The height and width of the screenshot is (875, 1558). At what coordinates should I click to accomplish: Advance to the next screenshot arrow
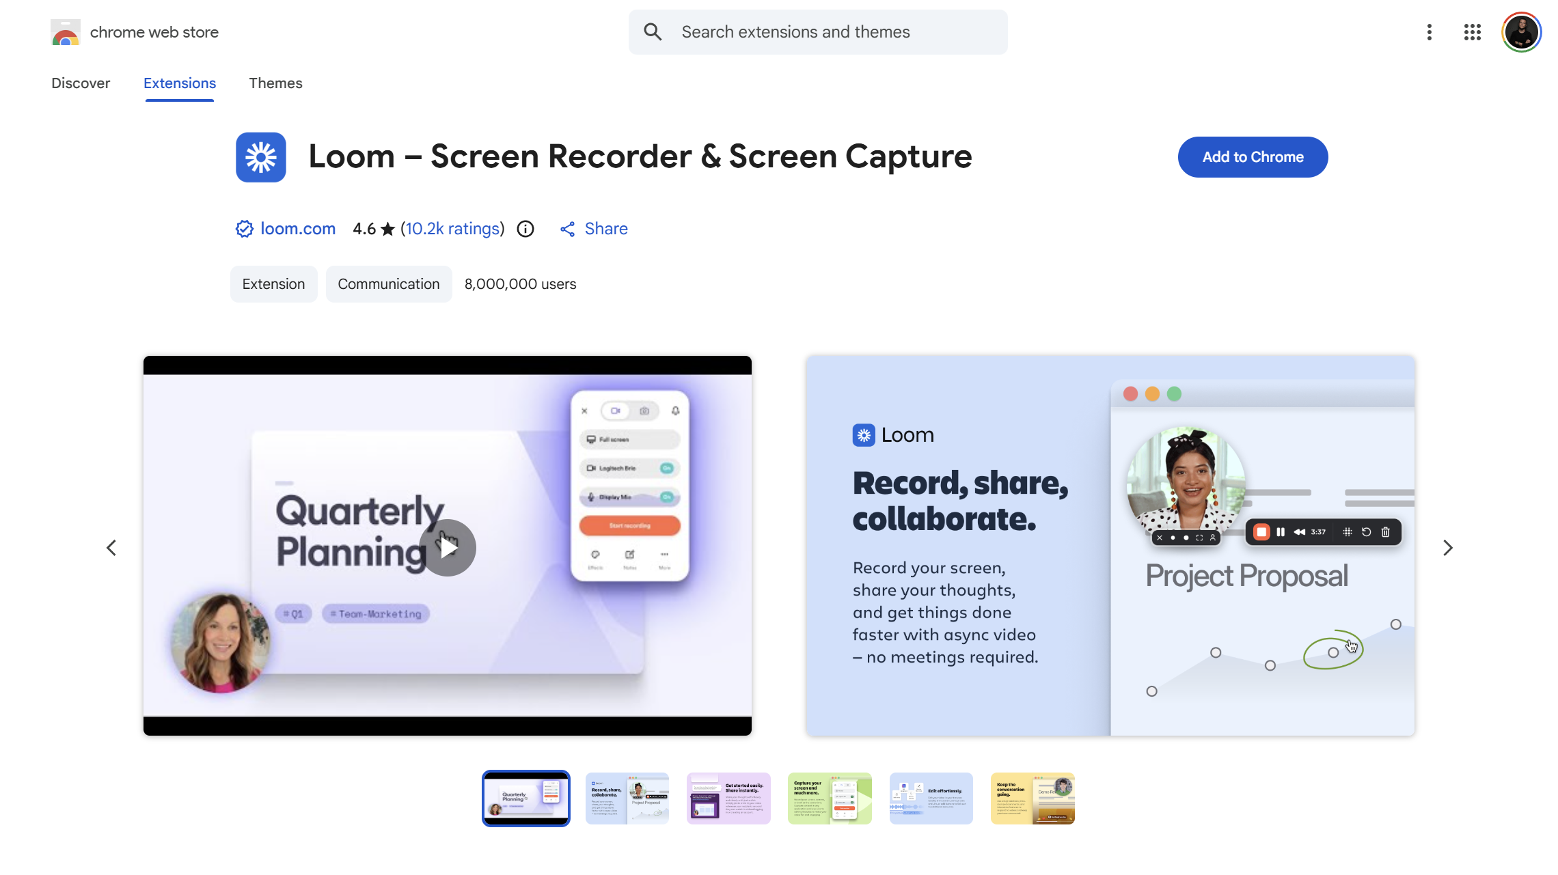tap(1447, 548)
